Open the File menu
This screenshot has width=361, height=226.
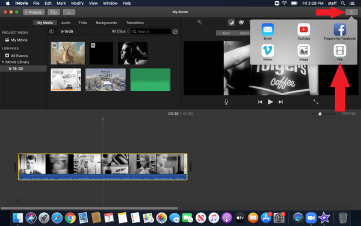pos(36,3)
